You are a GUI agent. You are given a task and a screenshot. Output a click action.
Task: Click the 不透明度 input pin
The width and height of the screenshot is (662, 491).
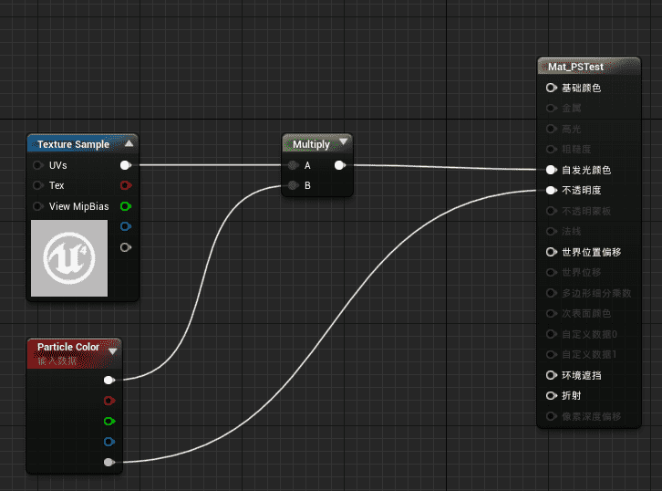point(551,191)
